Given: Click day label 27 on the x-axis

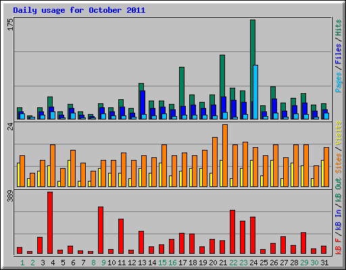Looking at the screenshot, I should [x=284, y=263].
